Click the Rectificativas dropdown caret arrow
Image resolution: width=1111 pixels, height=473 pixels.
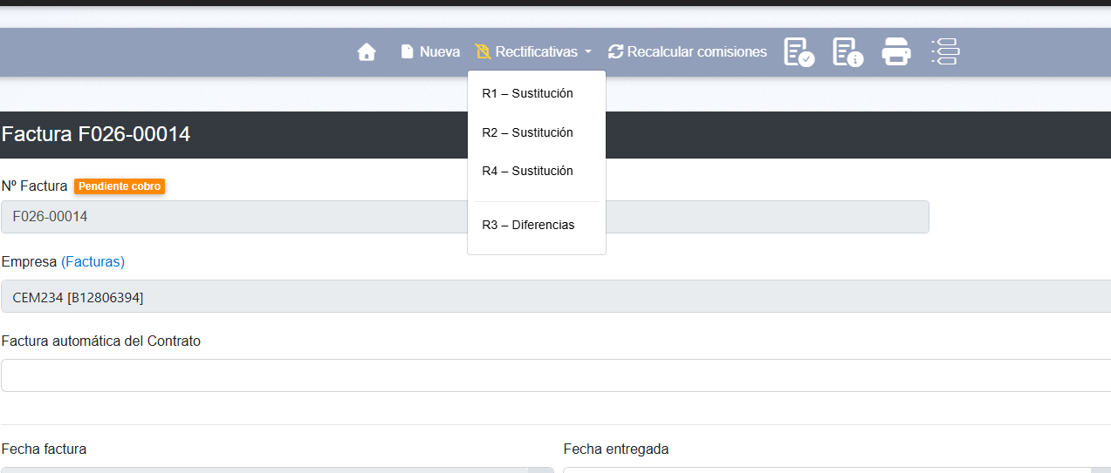click(588, 52)
